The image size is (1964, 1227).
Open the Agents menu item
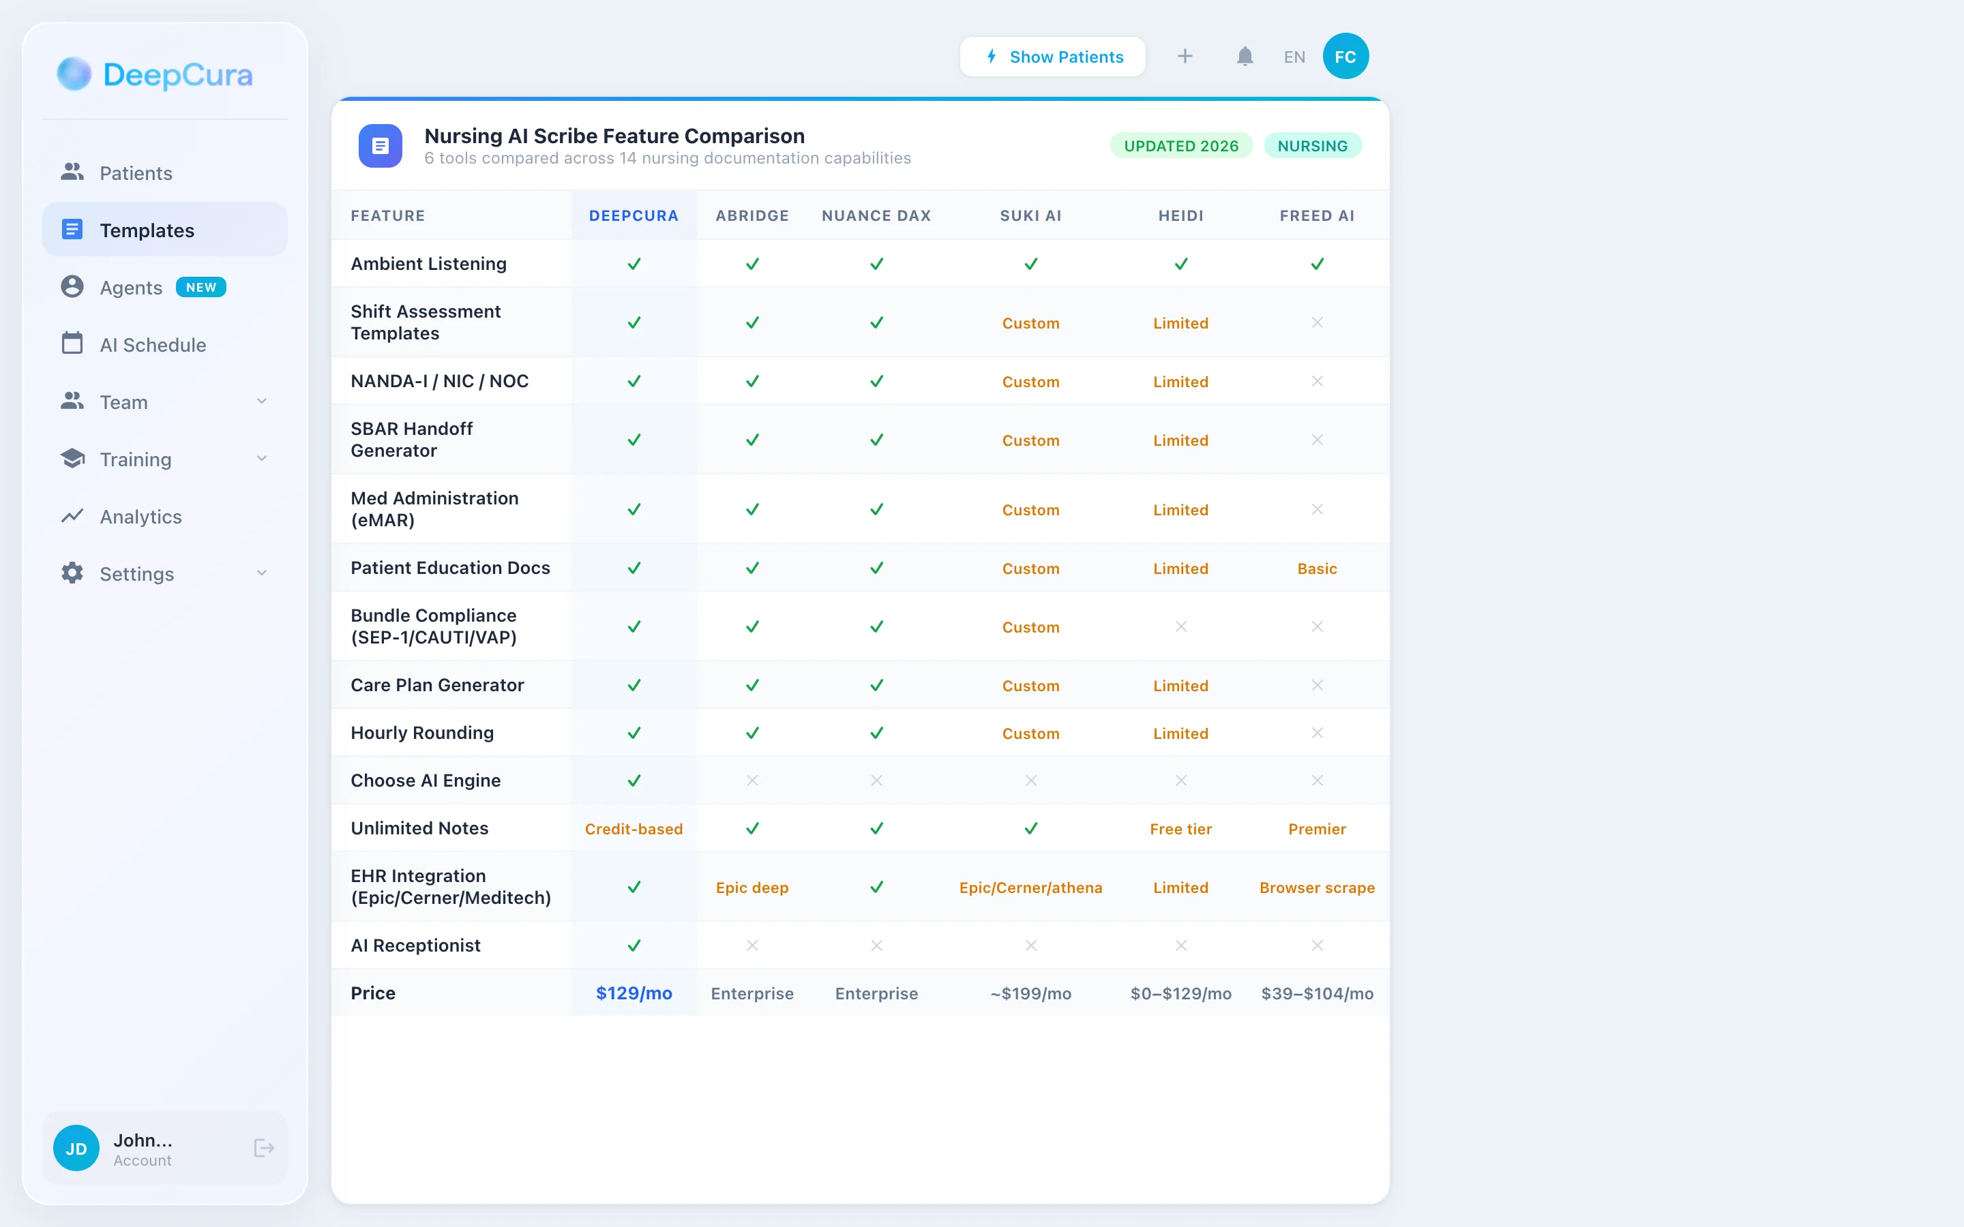(x=131, y=287)
